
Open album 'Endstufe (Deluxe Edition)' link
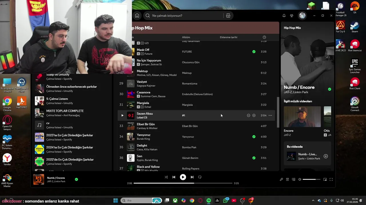197,94
